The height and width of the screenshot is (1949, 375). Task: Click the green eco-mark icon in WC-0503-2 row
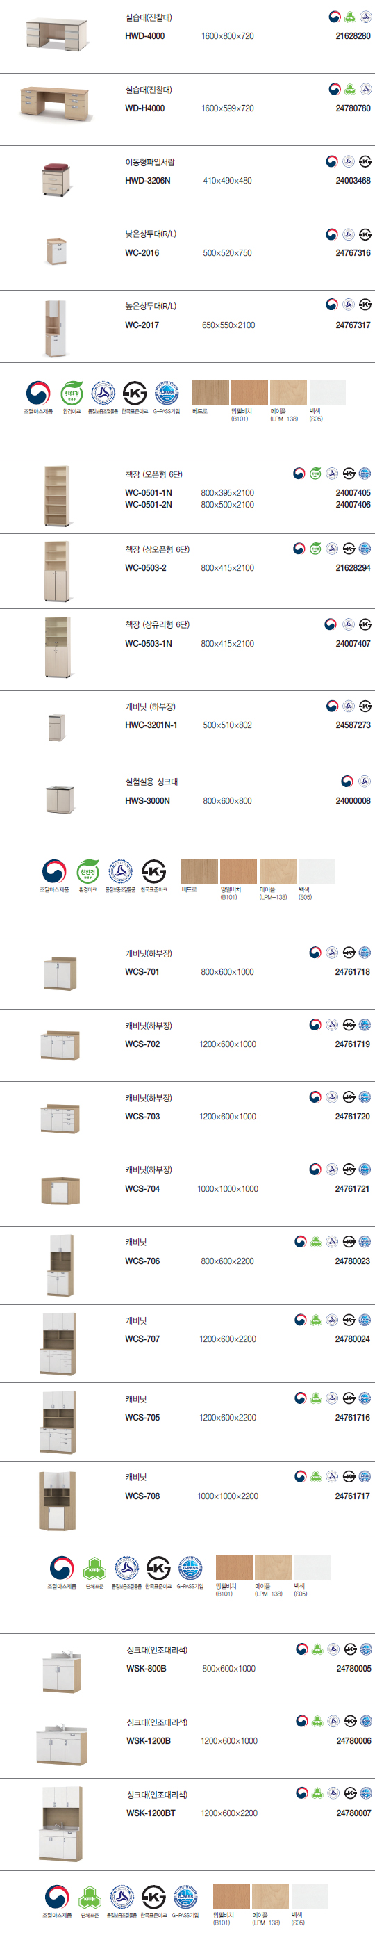[315, 549]
